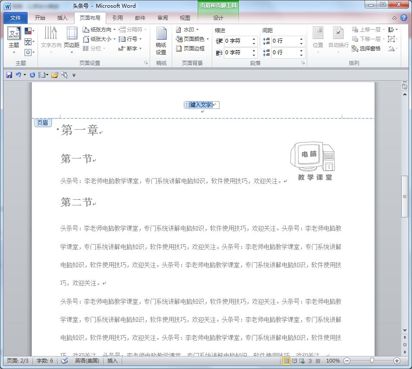Switch to the Review (审阅) tab

(163, 18)
